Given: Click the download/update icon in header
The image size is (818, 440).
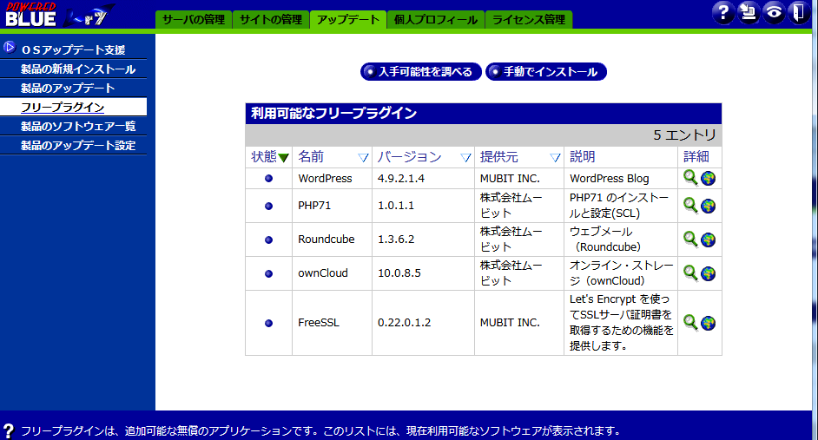Looking at the screenshot, I should (x=749, y=12).
